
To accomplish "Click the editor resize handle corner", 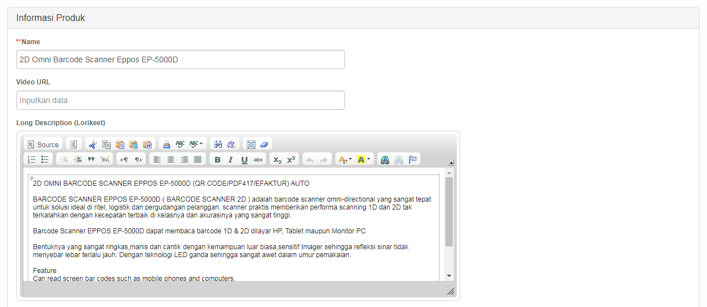I will pyautogui.click(x=451, y=291).
